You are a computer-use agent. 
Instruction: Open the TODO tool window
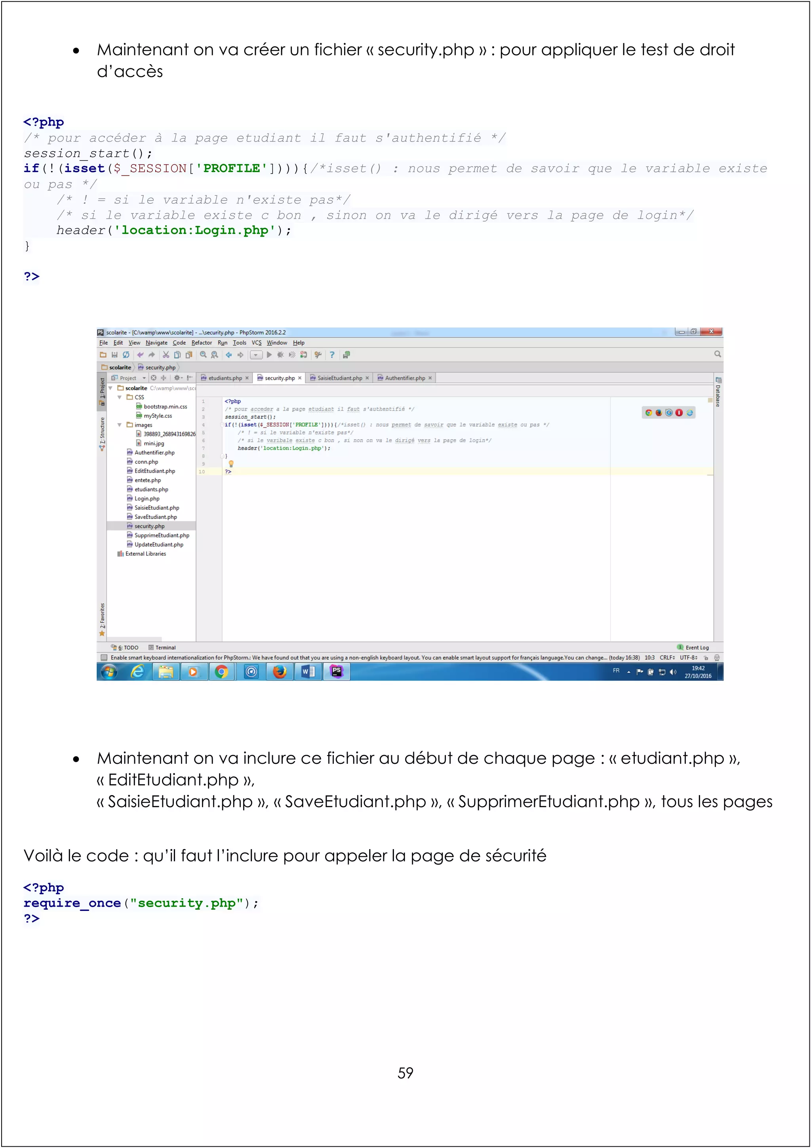coord(125,647)
